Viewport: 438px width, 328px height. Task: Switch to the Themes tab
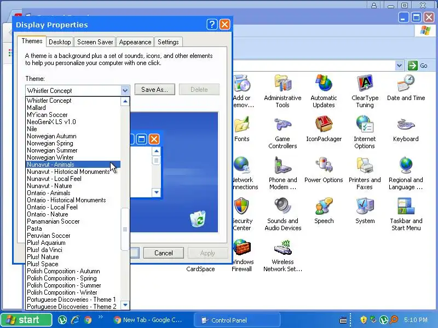pos(32,41)
